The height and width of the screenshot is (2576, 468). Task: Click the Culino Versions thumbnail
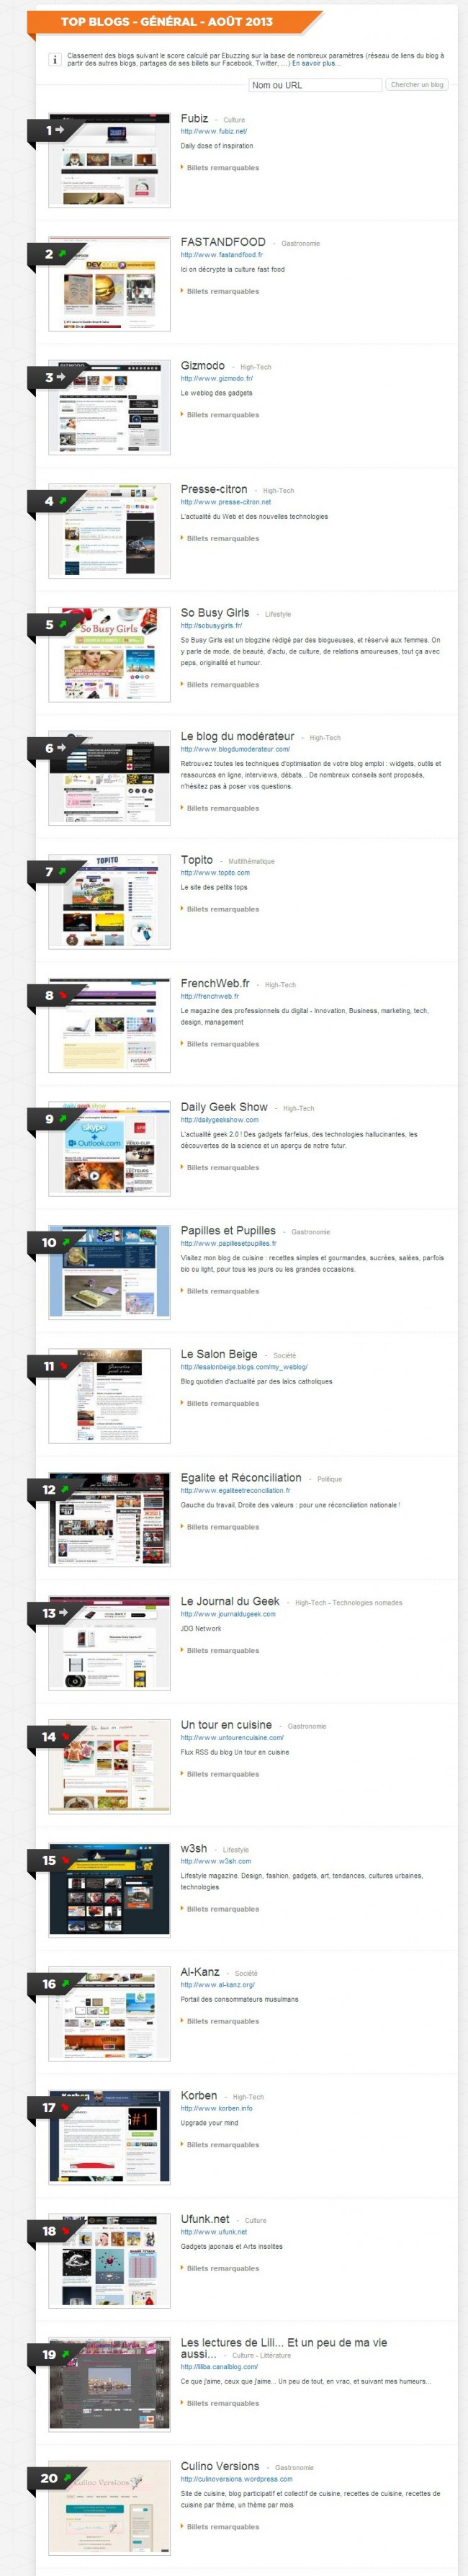click(109, 2507)
